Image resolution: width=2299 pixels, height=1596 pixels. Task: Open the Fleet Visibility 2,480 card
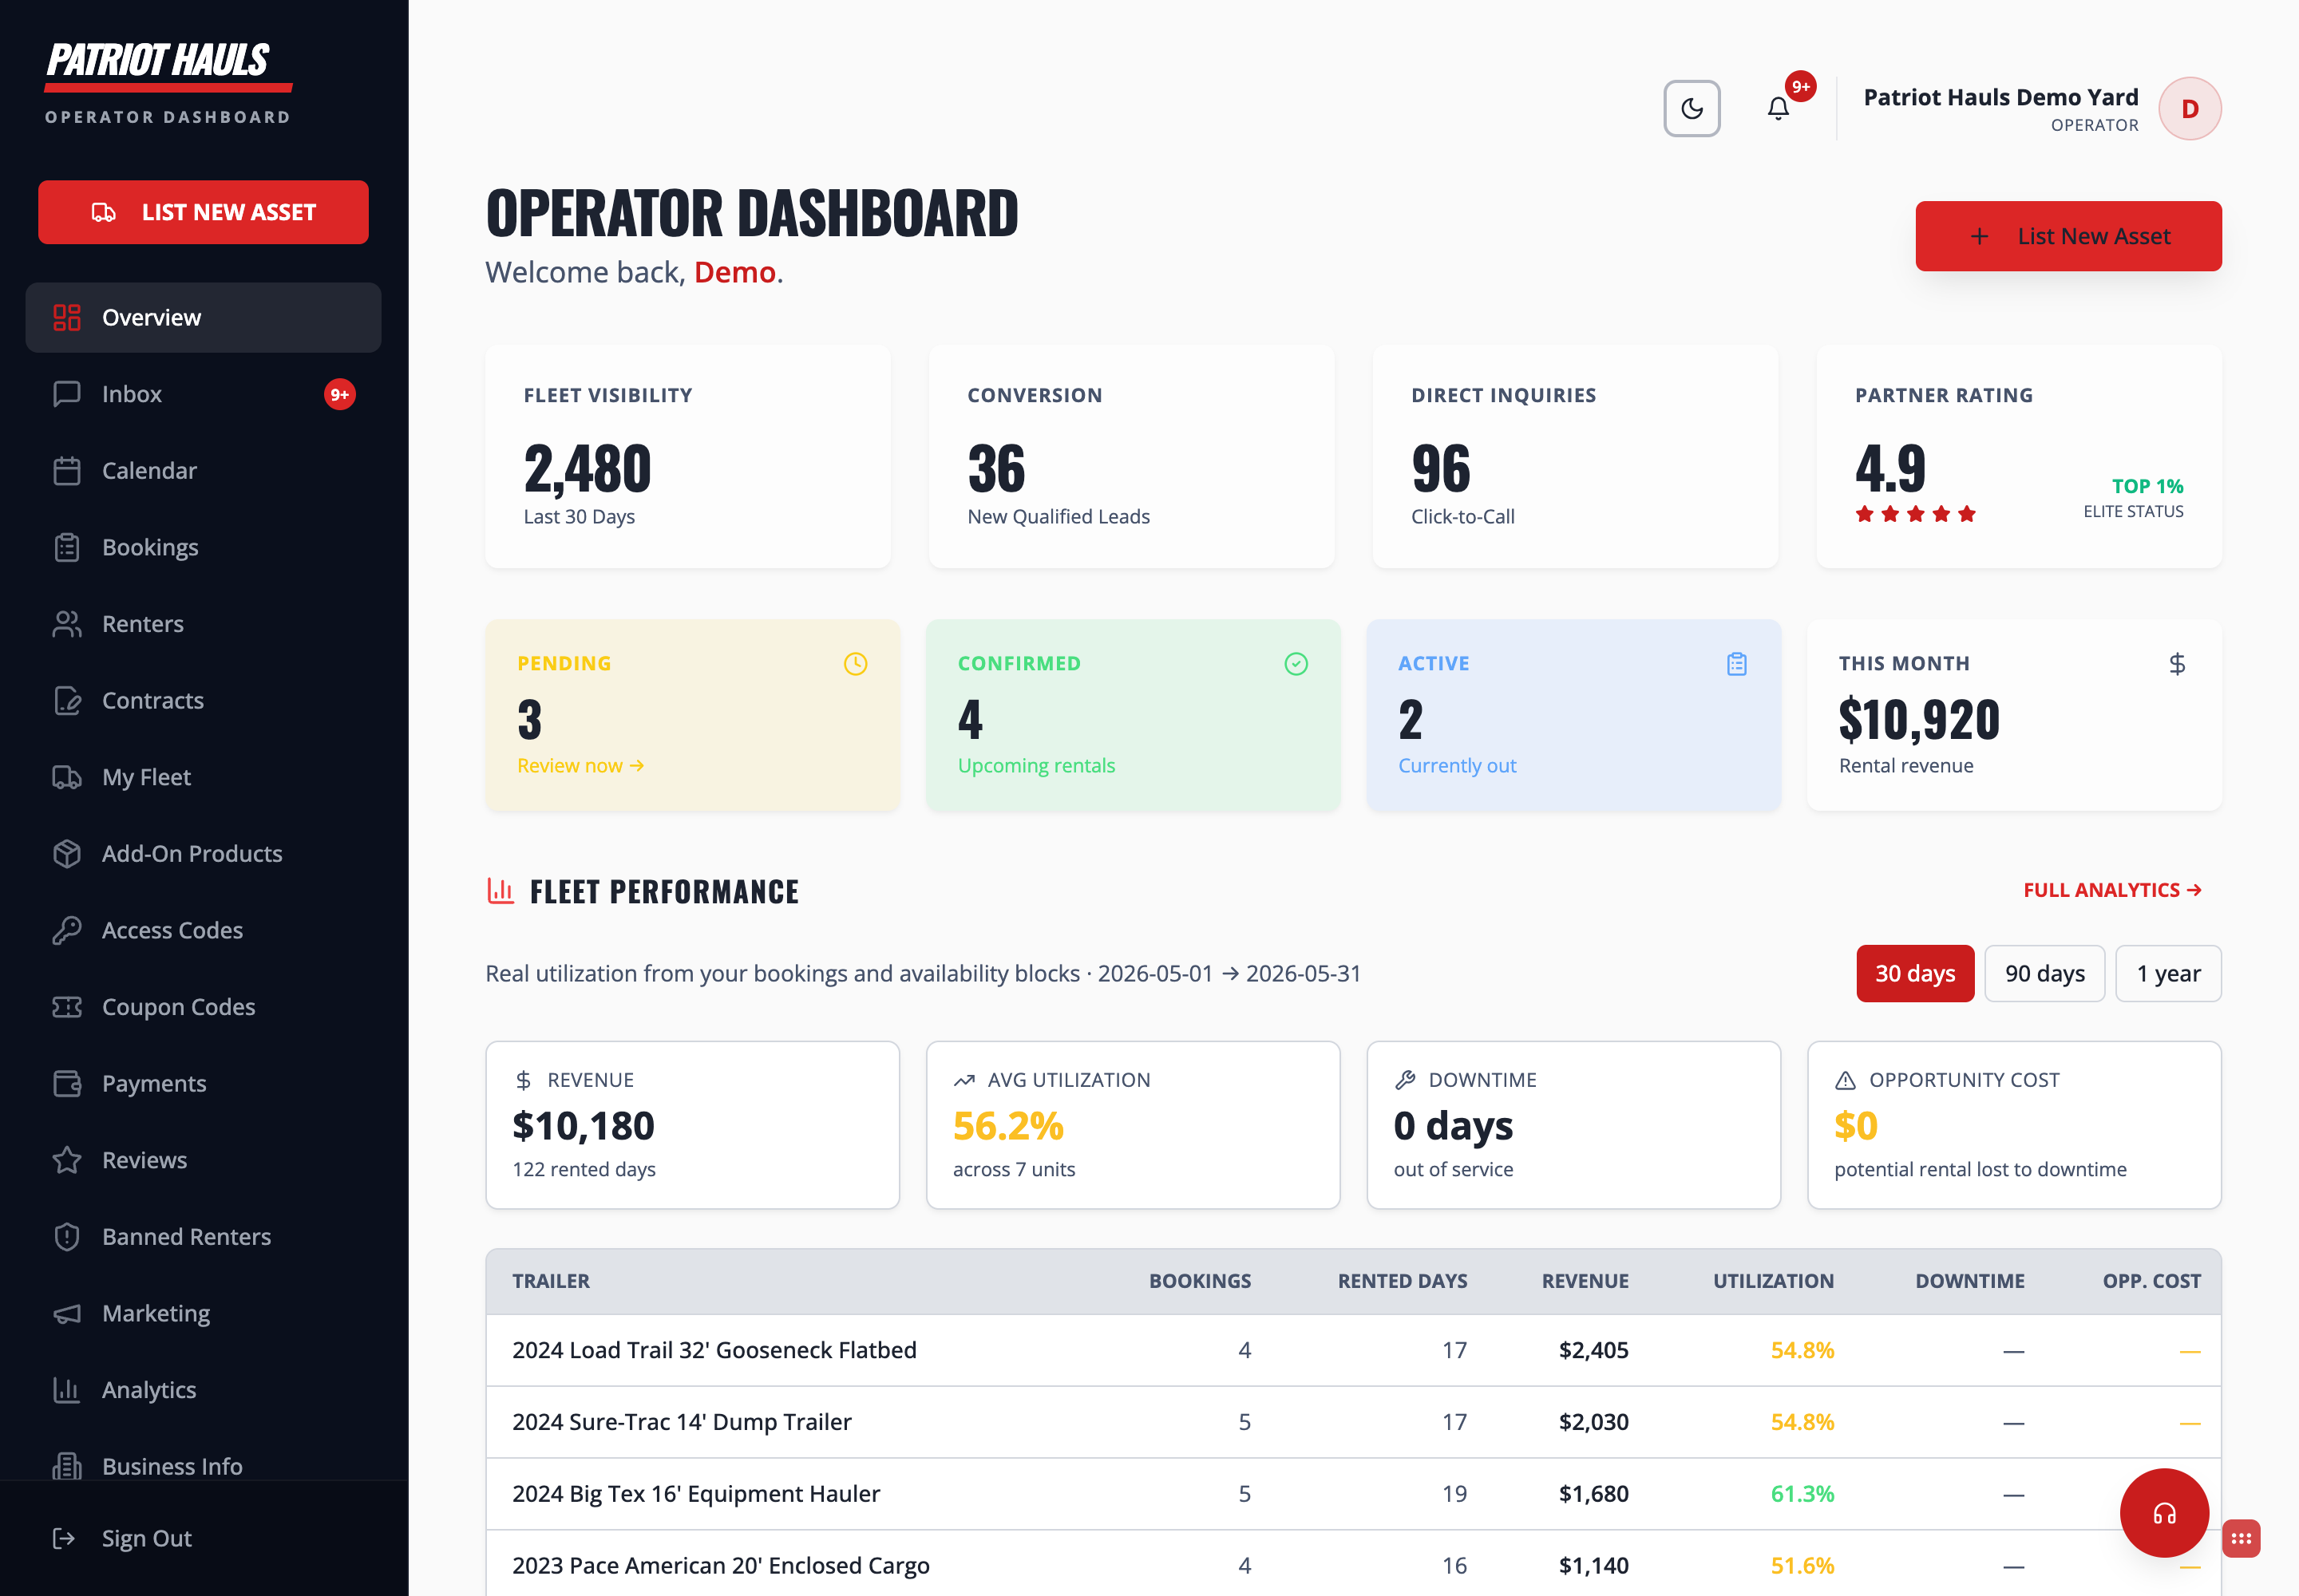687,457
